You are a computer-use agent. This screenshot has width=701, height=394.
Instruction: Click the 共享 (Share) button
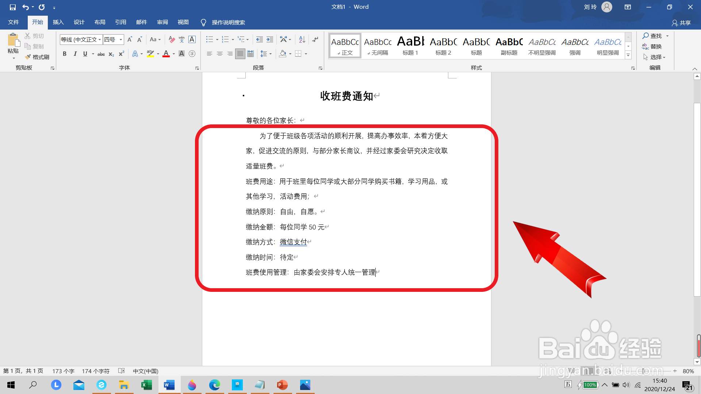click(681, 23)
